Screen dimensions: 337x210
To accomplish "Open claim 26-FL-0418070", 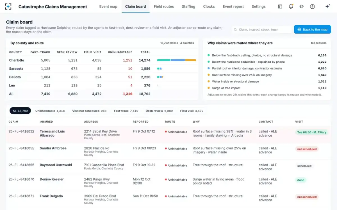I will (x=21, y=179).
